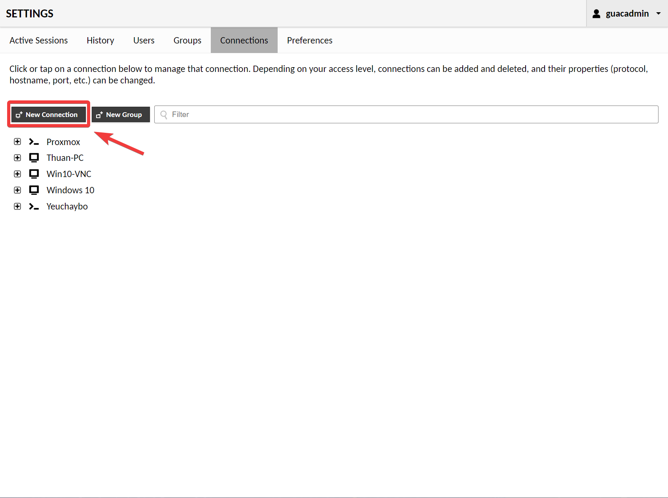Open the Yeuchaybo connection entry
668x498 pixels.
[x=67, y=206]
